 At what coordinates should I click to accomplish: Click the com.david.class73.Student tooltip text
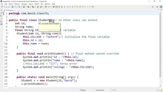point(50,24)
